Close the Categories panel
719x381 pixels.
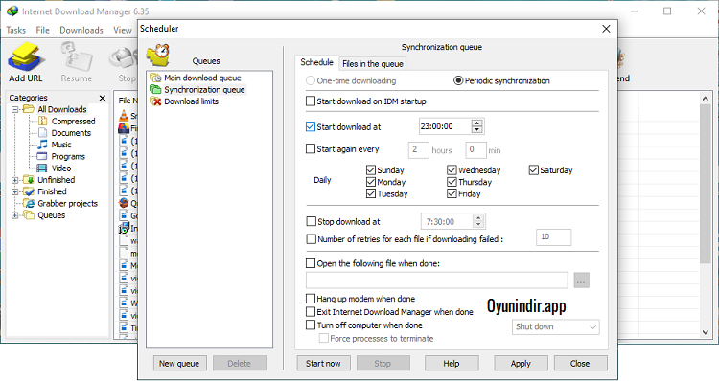103,98
